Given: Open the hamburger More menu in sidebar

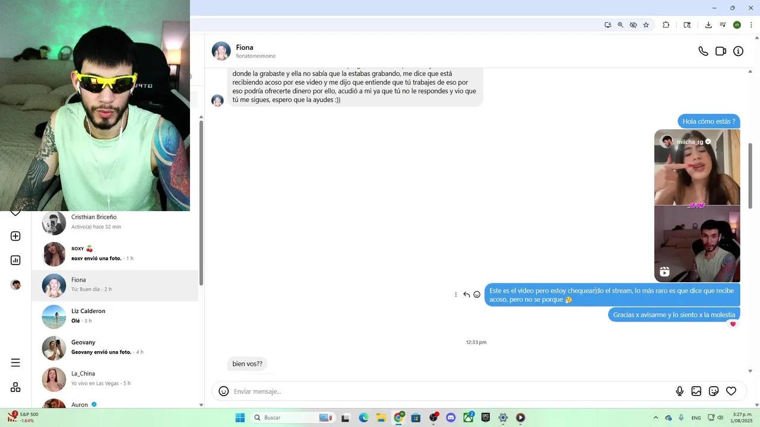Looking at the screenshot, I should [x=15, y=363].
